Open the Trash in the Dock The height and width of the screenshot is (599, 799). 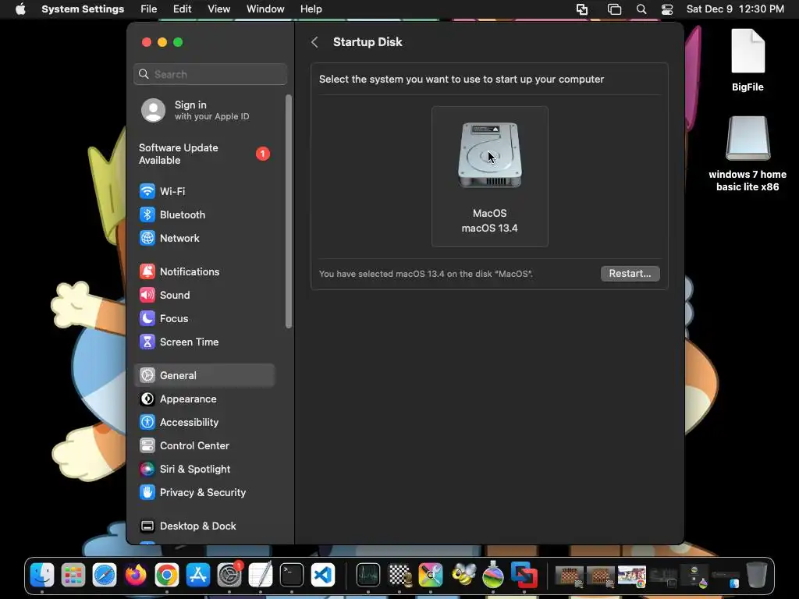(x=757, y=575)
